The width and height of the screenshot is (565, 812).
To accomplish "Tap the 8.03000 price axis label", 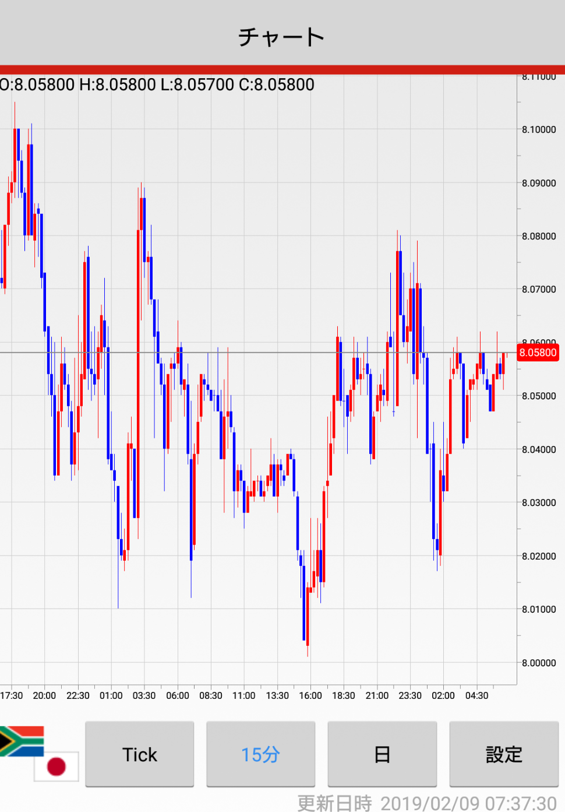I will pos(539,502).
